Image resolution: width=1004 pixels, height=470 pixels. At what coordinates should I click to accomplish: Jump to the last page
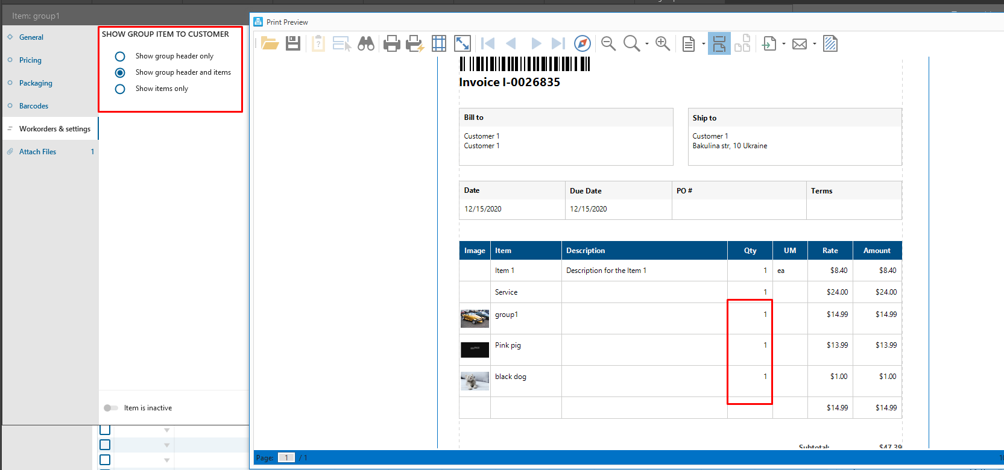pyautogui.click(x=558, y=43)
